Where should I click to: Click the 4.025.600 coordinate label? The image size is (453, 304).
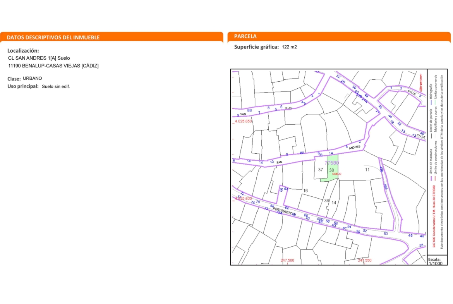(243, 199)
